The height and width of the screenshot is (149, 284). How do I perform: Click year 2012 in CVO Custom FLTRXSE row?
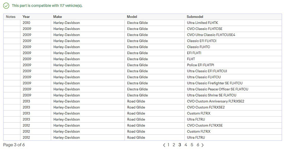[x=36, y=125]
